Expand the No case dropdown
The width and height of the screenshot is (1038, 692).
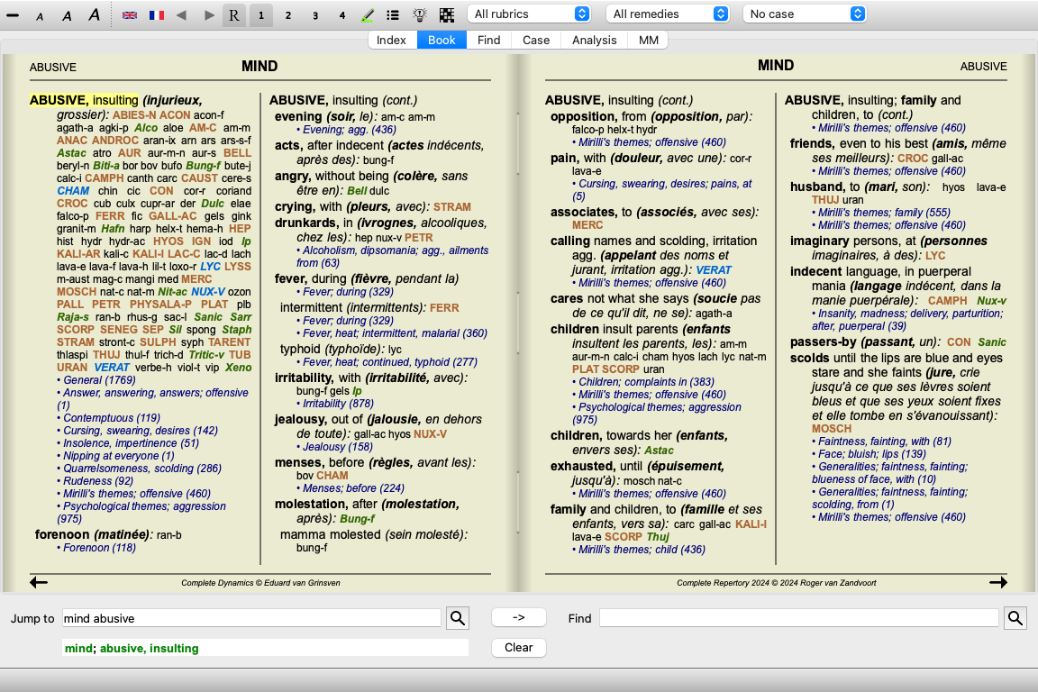click(x=805, y=14)
